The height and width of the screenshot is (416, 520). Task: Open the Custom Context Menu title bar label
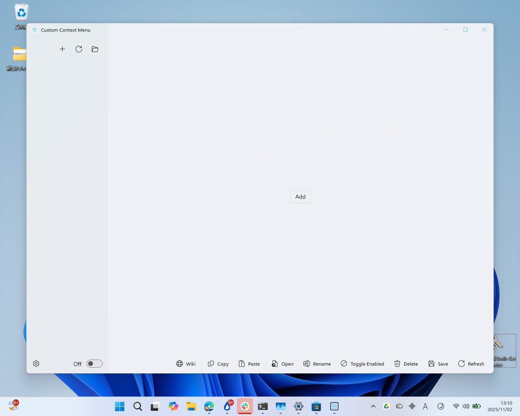66,30
